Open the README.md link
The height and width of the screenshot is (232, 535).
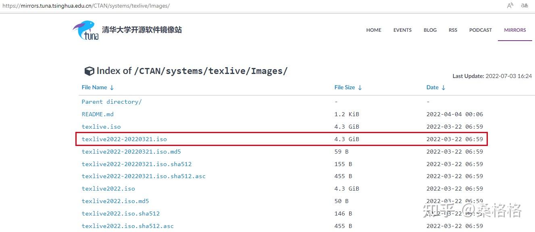(98, 114)
